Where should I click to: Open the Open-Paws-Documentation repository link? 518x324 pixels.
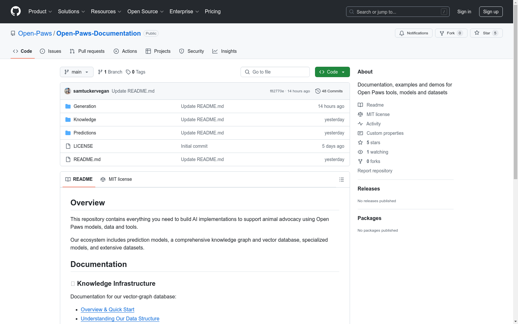click(x=98, y=33)
